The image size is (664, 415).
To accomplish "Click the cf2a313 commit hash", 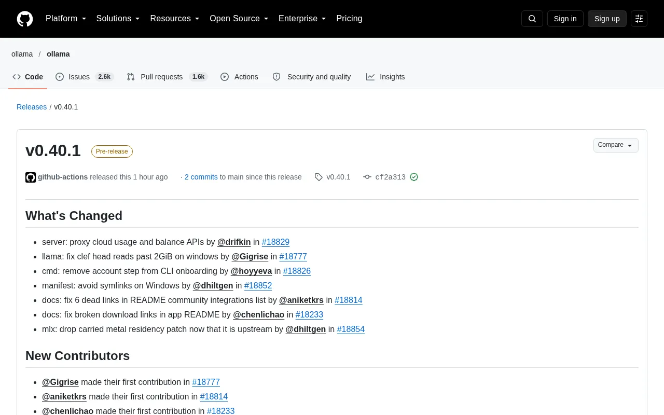I will [390, 177].
